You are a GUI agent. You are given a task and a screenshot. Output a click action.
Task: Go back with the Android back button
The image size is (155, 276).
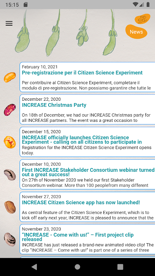click(x=34, y=267)
